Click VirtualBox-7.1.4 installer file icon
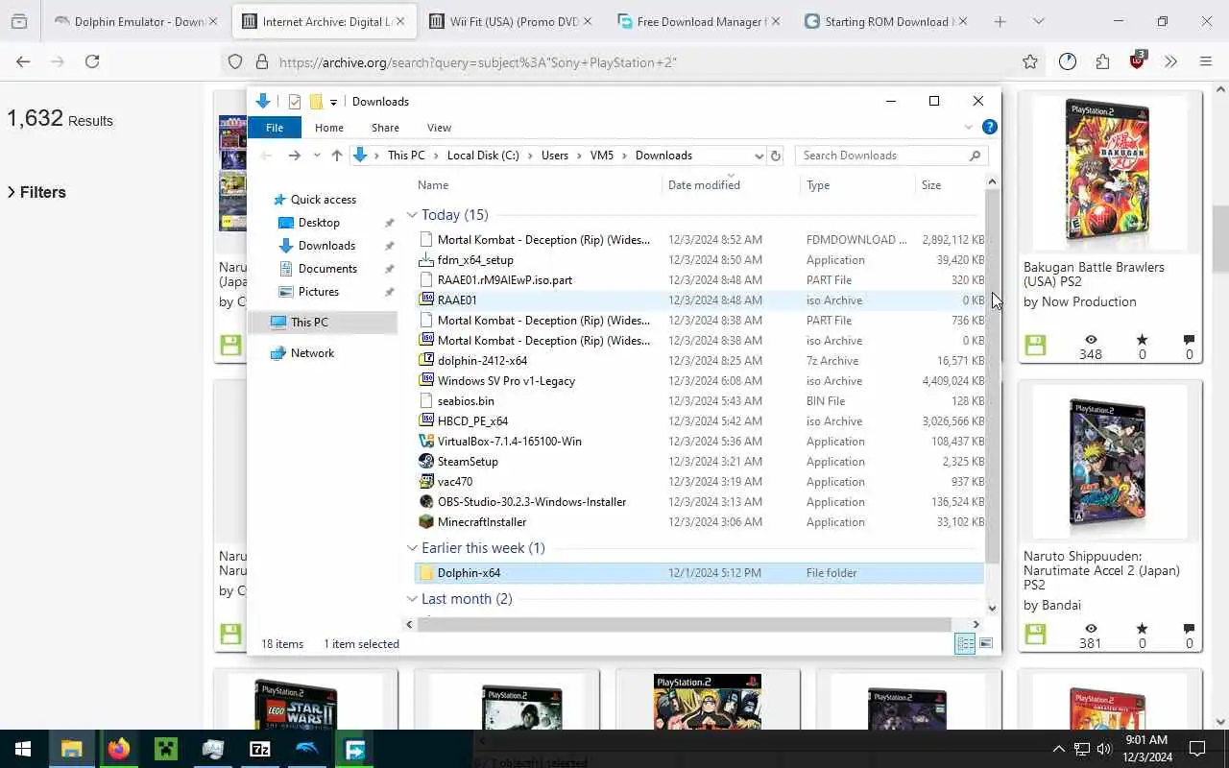The height and width of the screenshot is (768, 1229). coord(426,442)
